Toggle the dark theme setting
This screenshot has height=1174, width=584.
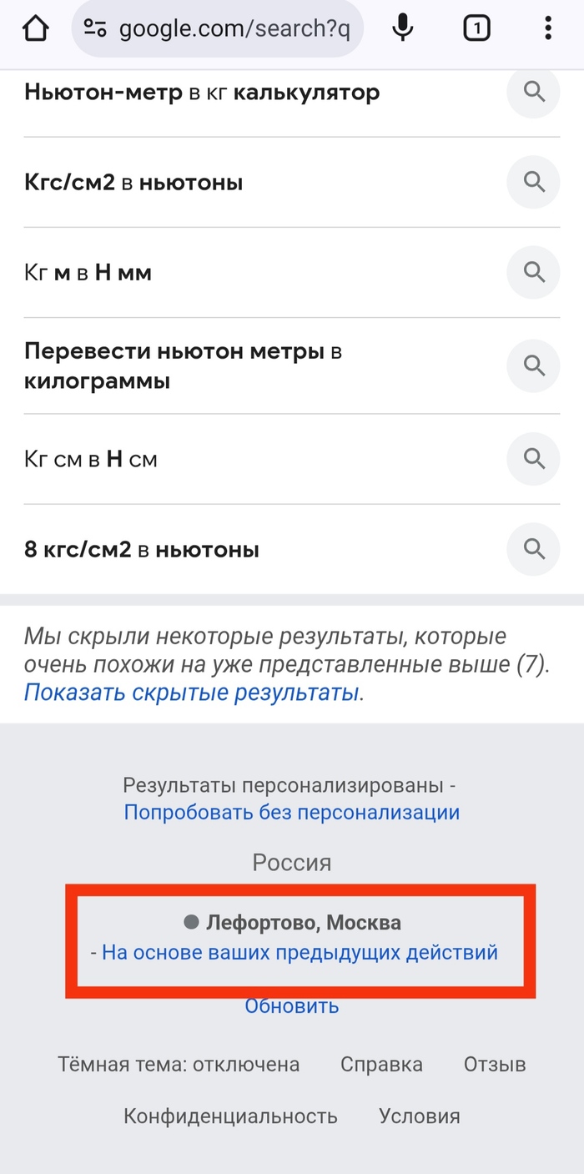pyautogui.click(x=179, y=1064)
